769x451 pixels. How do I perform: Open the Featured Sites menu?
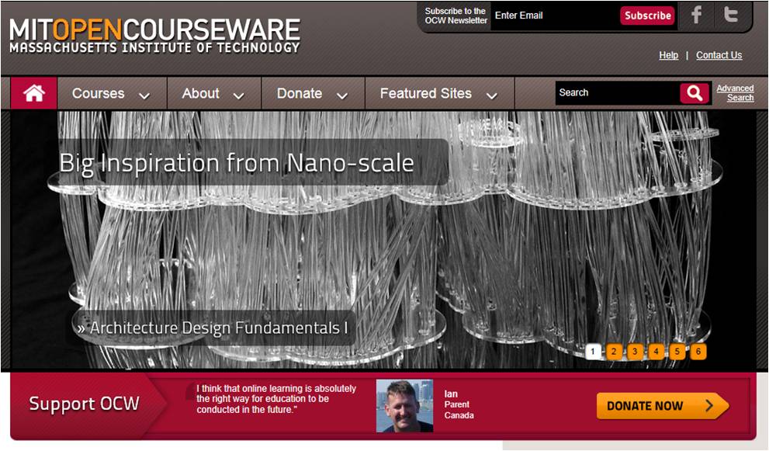[440, 93]
